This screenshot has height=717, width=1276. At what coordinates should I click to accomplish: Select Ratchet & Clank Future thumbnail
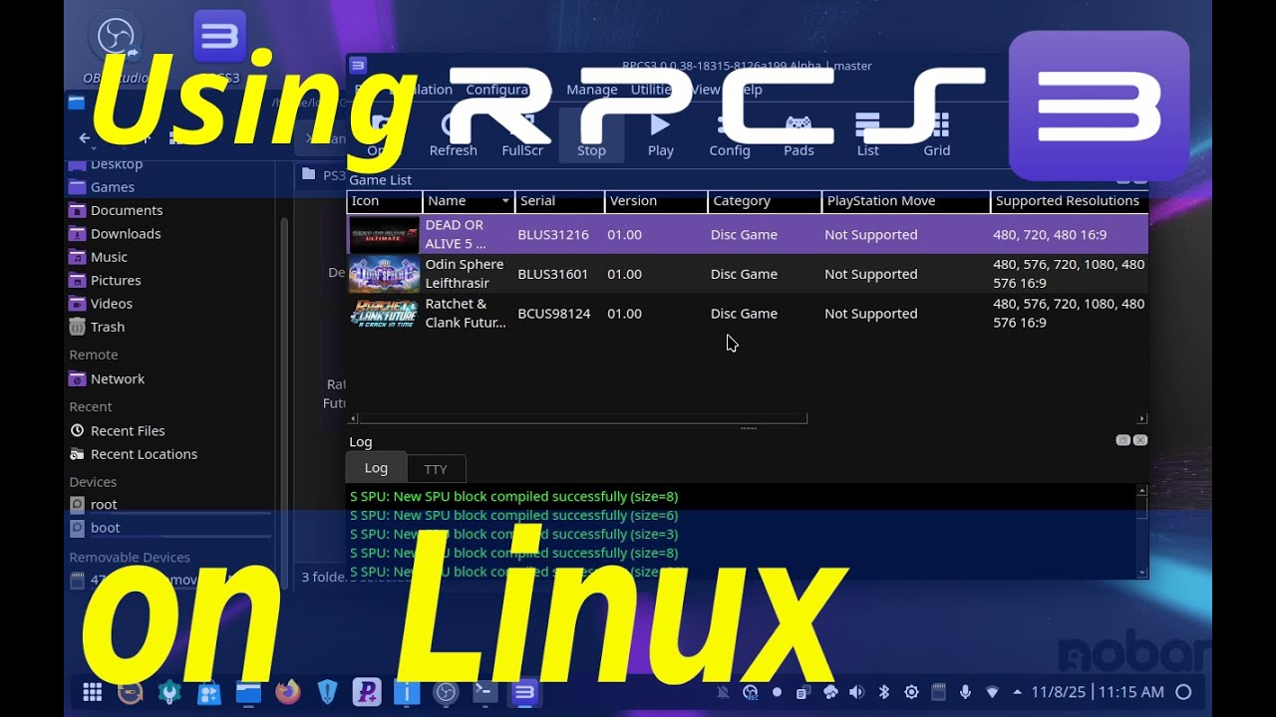click(x=384, y=313)
